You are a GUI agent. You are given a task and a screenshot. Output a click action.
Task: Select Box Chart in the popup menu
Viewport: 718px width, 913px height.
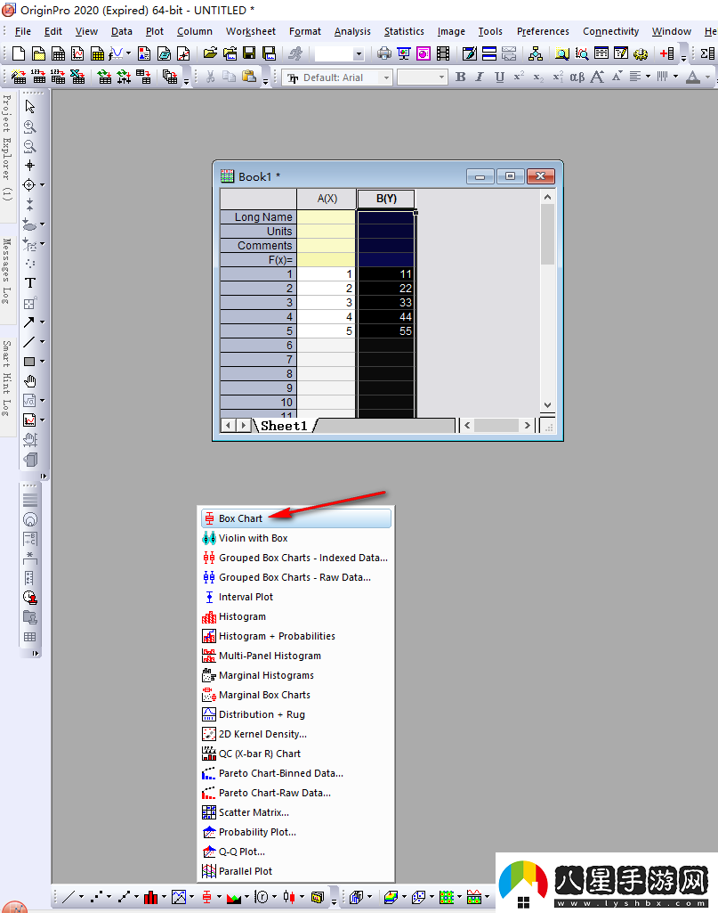tap(240, 518)
